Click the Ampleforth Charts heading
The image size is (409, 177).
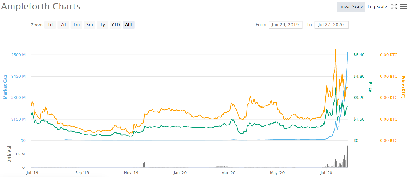(x=41, y=6)
